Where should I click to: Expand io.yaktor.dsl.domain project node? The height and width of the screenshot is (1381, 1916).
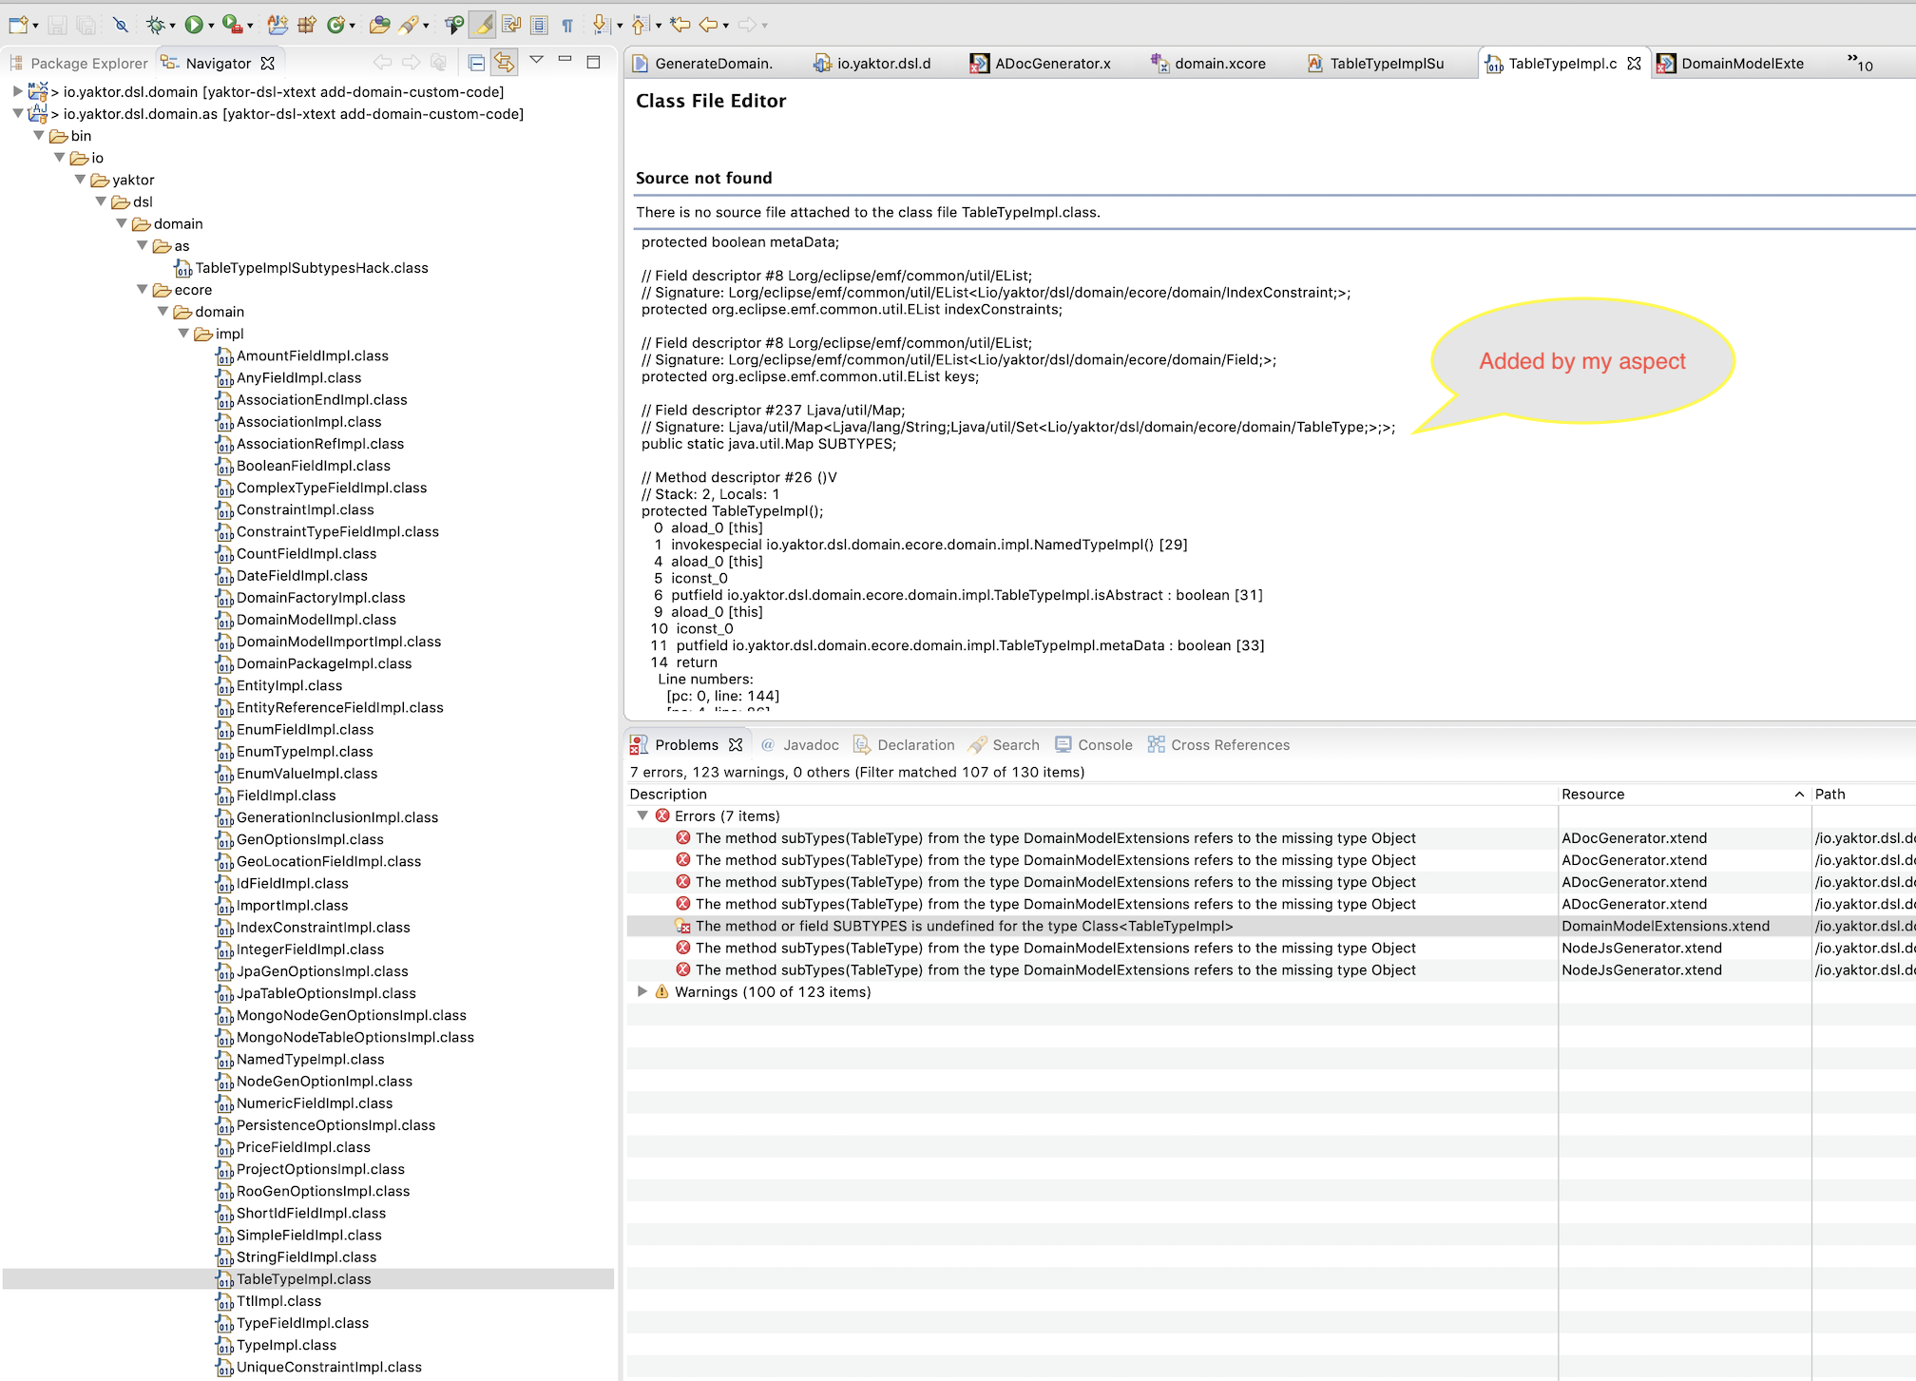click(17, 92)
